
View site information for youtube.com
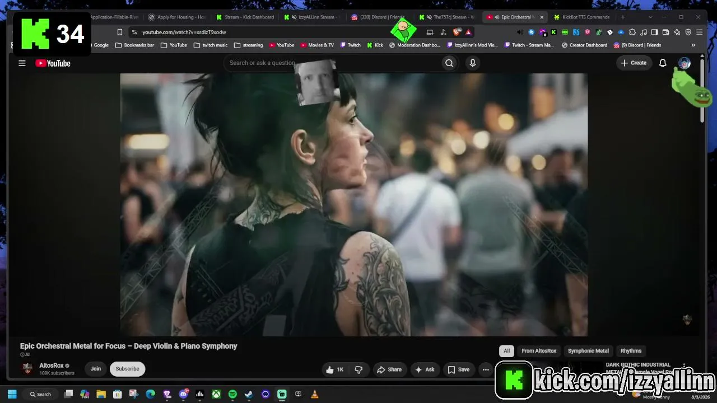133,32
